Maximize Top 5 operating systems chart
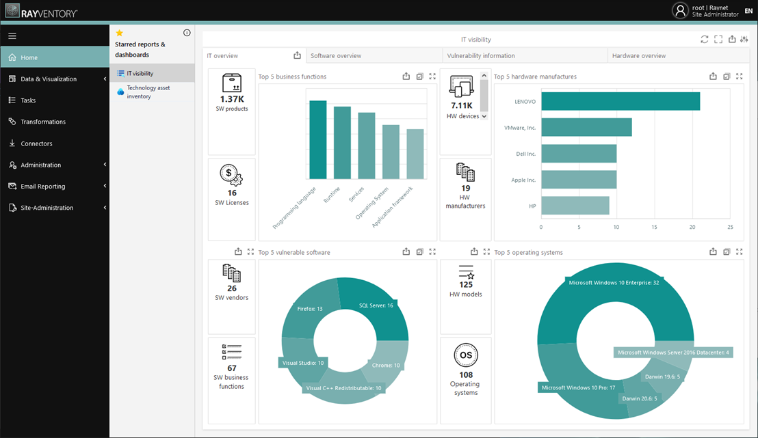The height and width of the screenshot is (438, 758). tap(739, 251)
